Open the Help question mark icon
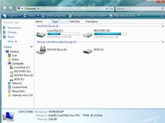 click(x=162, y=16)
